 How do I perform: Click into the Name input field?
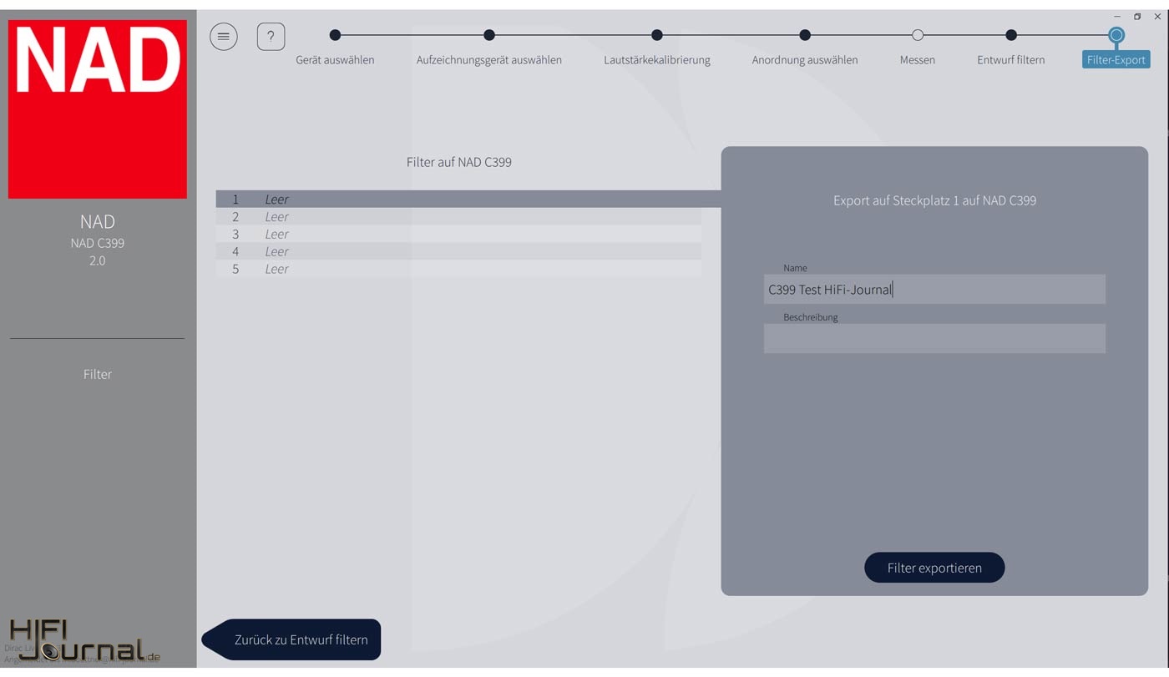point(934,290)
